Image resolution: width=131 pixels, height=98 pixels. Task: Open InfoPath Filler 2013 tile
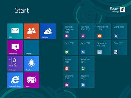tap(87, 31)
